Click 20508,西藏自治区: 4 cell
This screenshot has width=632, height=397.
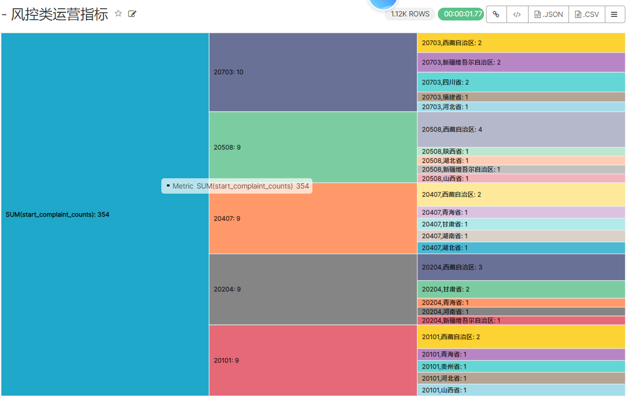pos(521,130)
